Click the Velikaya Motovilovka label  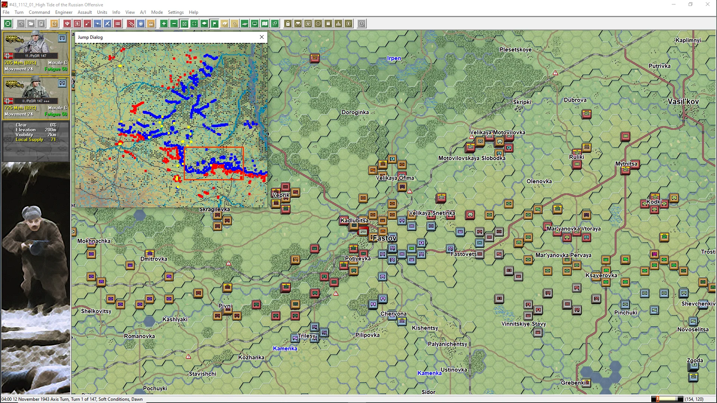497,132
